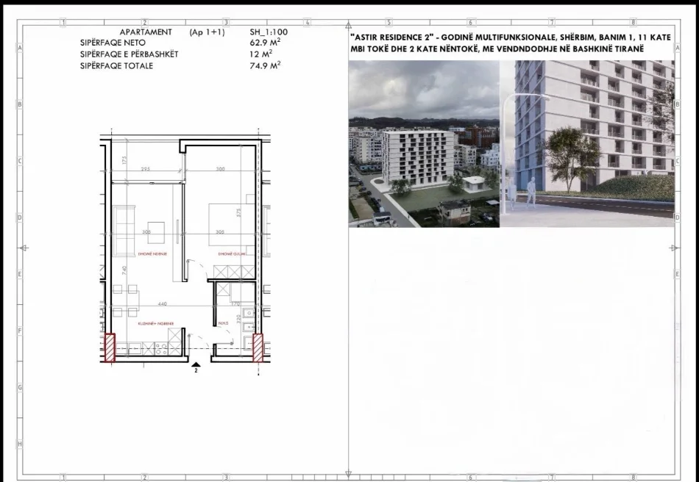
Task: Click the bedroom door swing symbol
Action: [196, 270]
